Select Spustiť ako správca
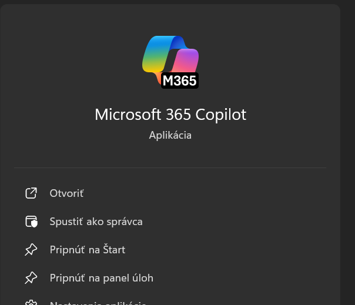355x305 pixels. coord(96,222)
